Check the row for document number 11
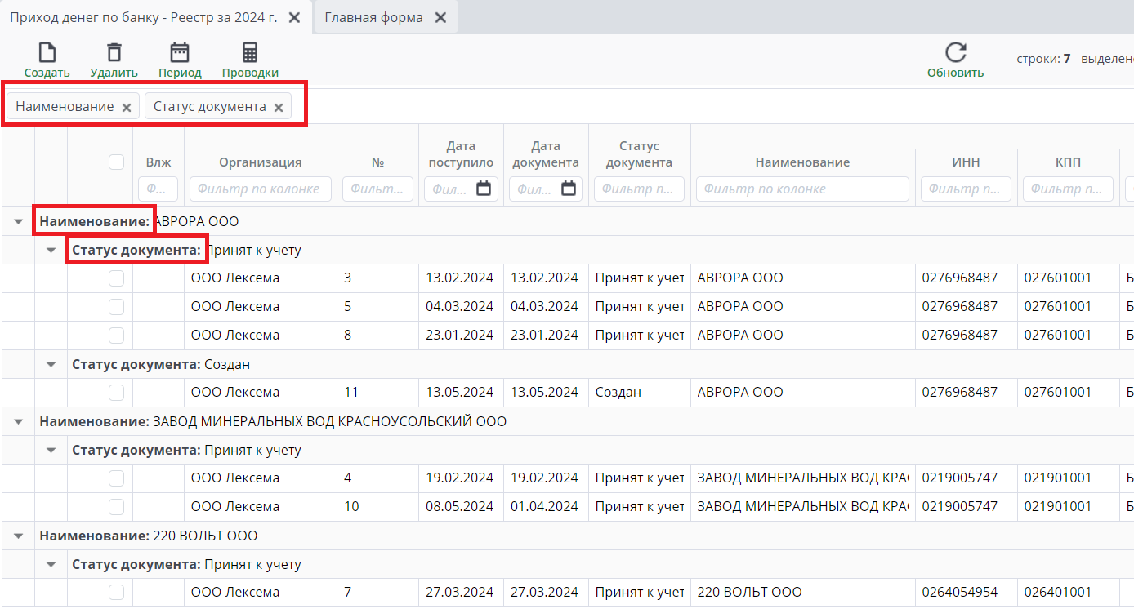 tap(117, 393)
